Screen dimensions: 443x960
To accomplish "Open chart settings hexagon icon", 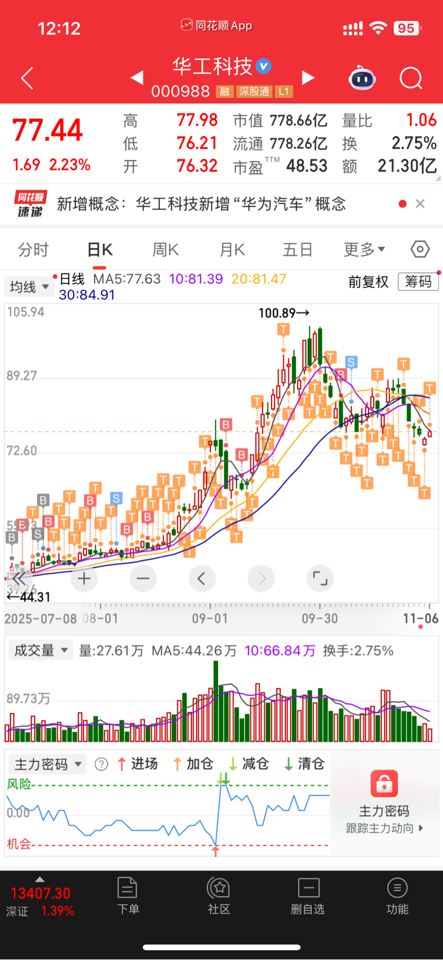I will 420,249.
